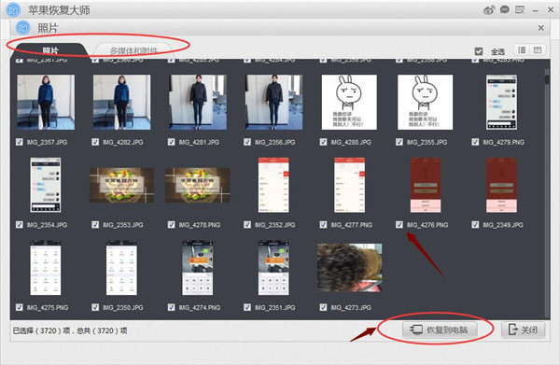
Task: Deselect the IMG_2355.JPG checkbox
Action: point(399,142)
